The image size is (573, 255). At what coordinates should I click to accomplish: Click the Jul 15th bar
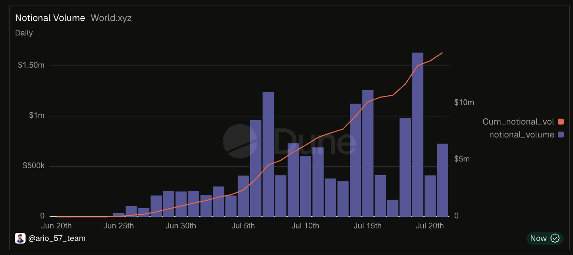pos(368,153)
